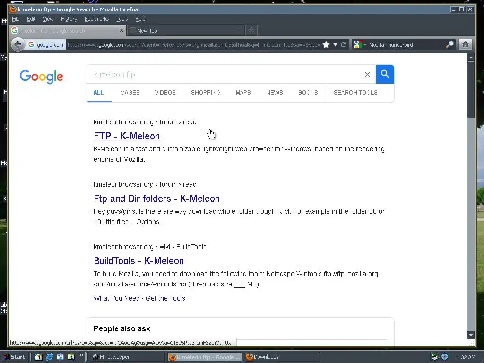Open the Windows Start menu

click(x=15, y=357)
